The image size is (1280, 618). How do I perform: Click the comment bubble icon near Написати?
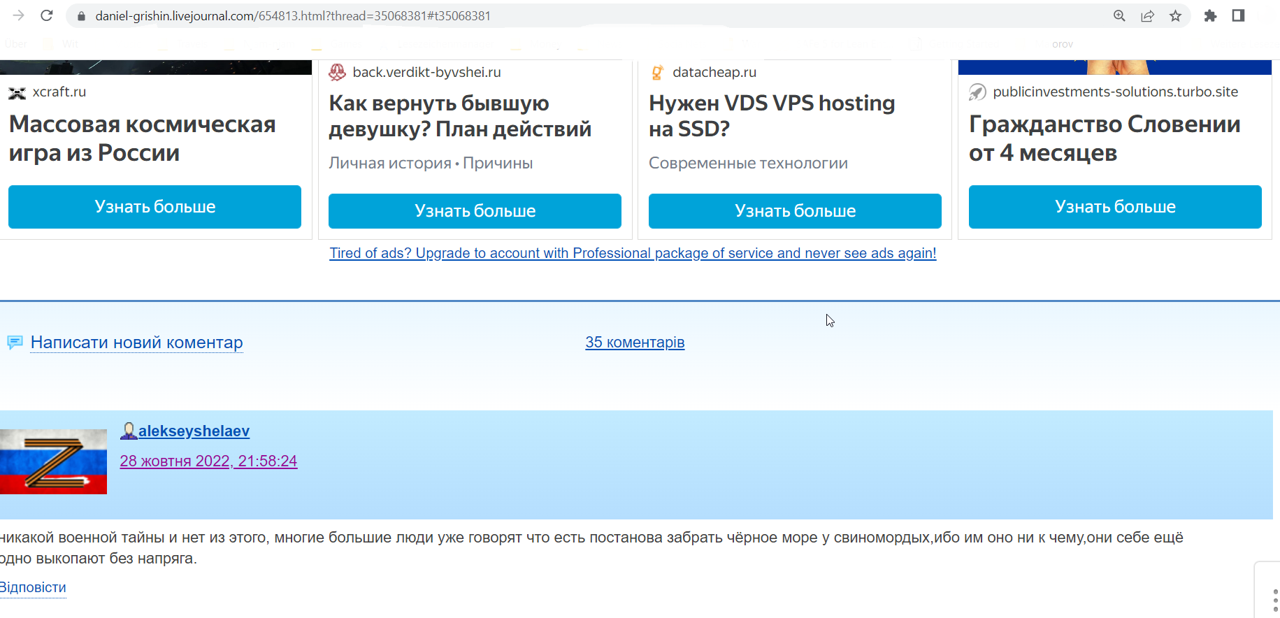15,343
